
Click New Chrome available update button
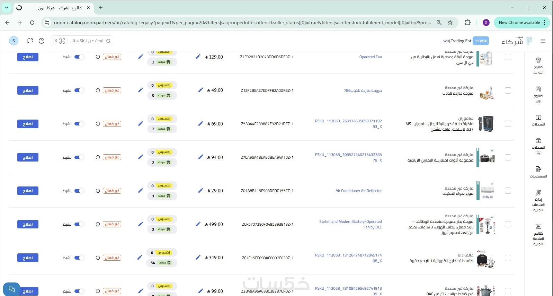(522, 23)
